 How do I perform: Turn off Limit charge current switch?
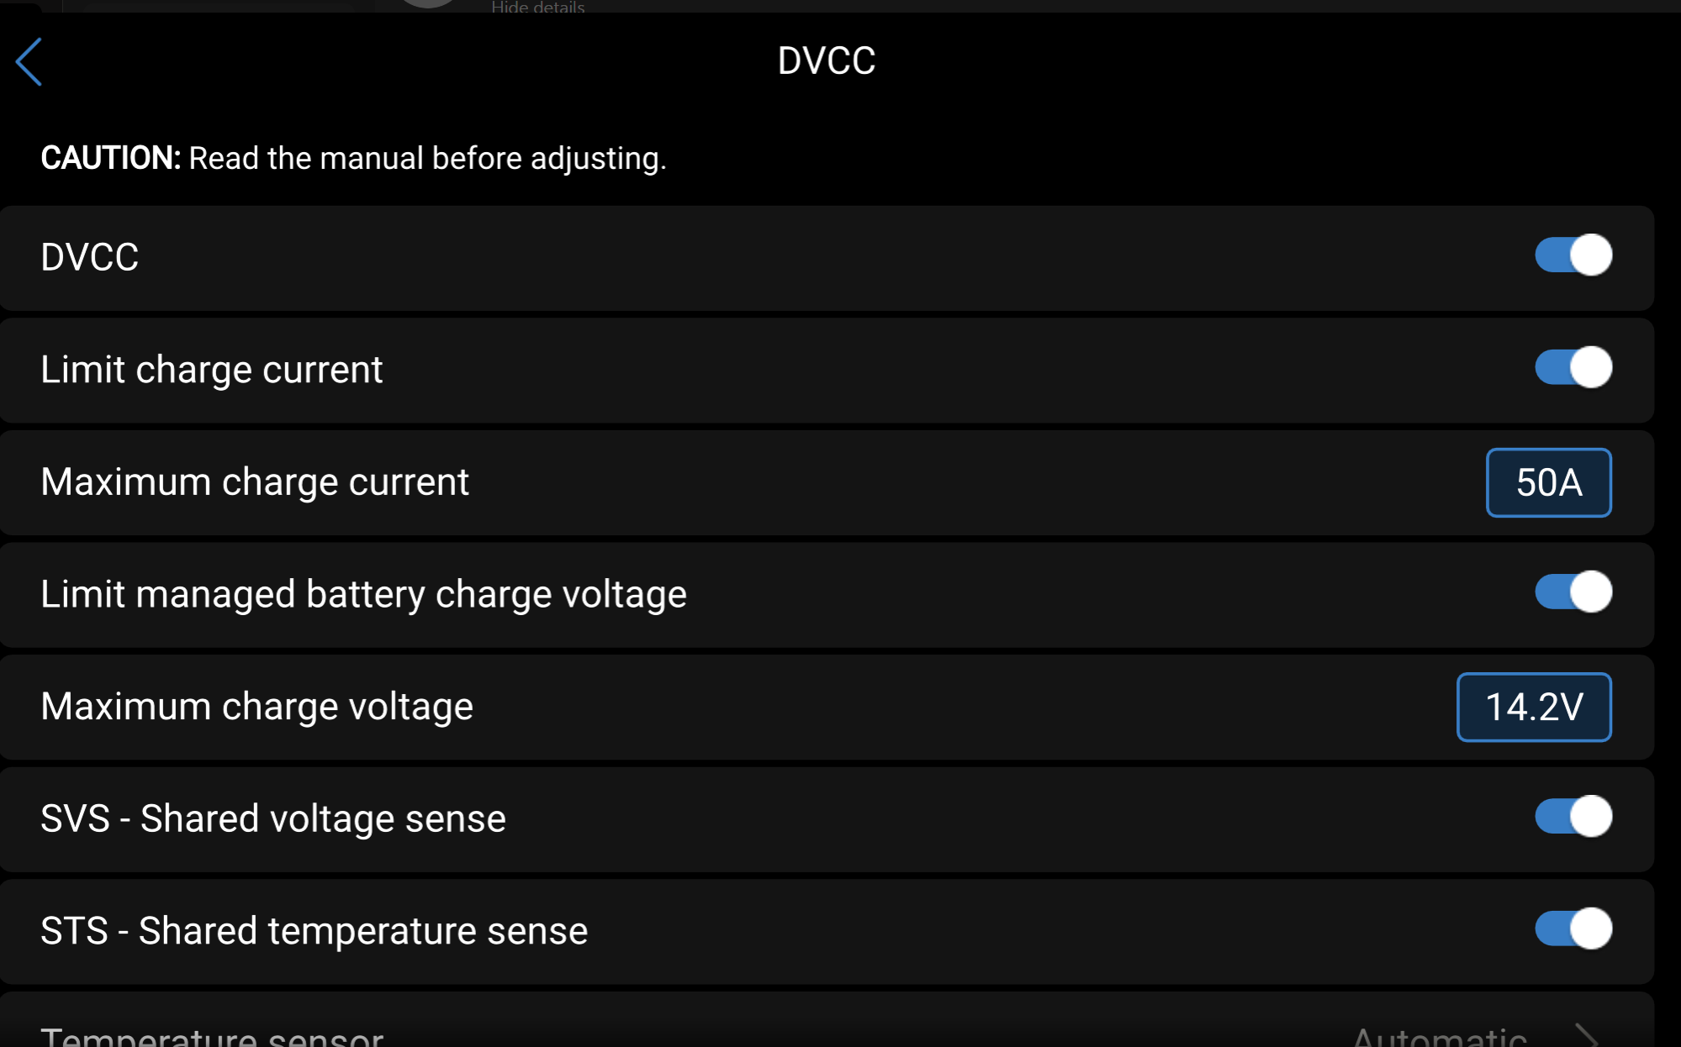coord(1573,368)
